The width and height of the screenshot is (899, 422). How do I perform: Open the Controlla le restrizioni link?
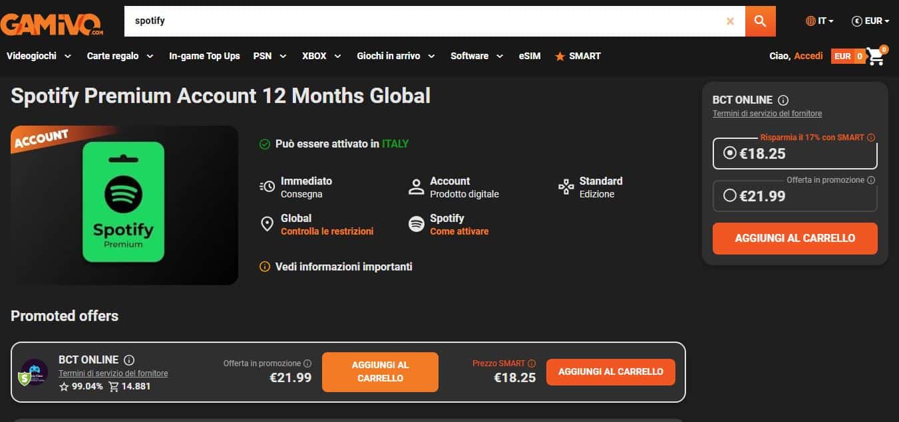(x=327, y=231)
